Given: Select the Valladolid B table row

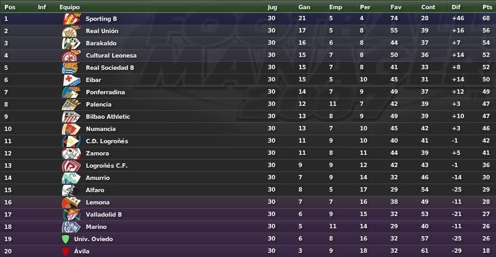Looking at the screenshot, I should (x=248, y=214).
